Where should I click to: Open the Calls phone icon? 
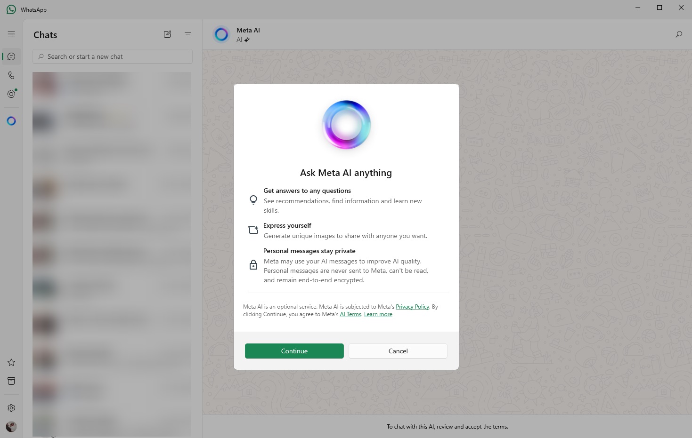[11, 75]
